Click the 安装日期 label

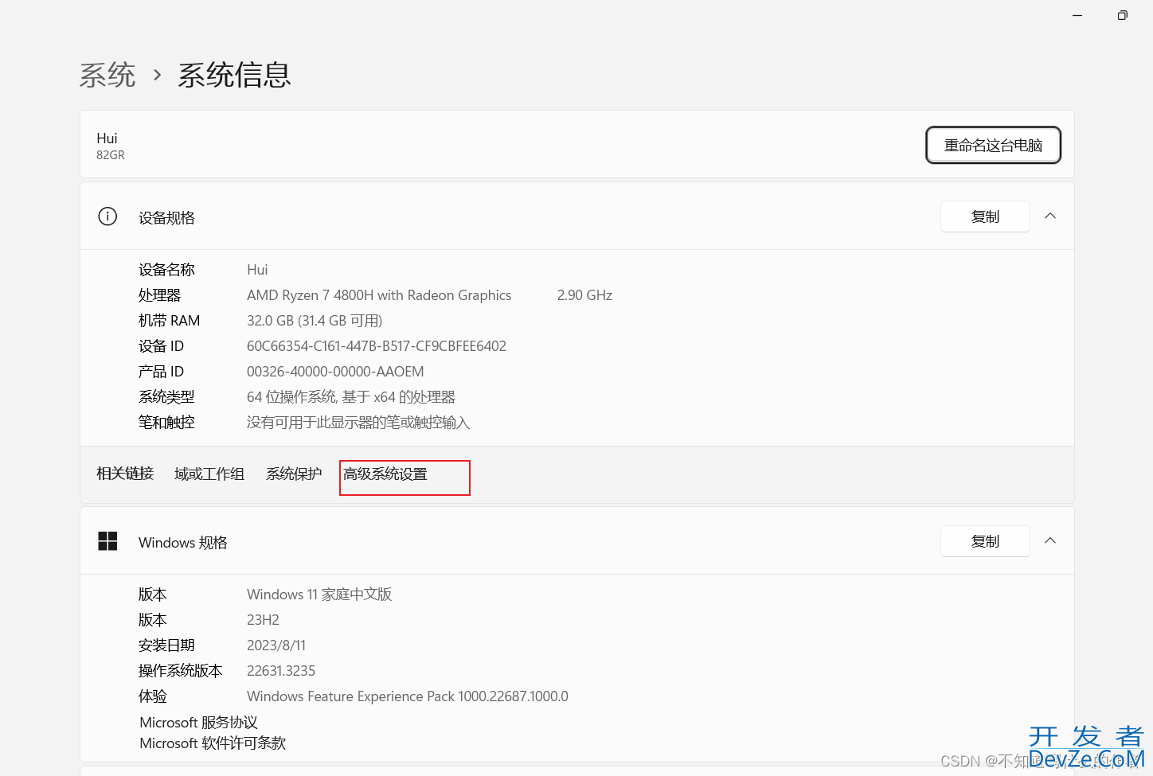[x=166, y=645]
